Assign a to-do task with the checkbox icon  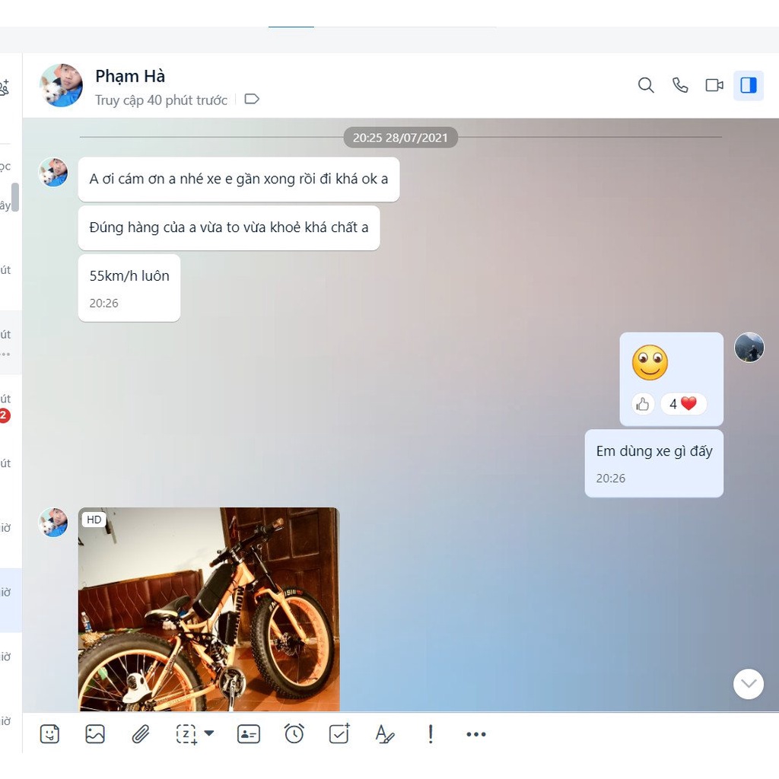tap(339, 734)
